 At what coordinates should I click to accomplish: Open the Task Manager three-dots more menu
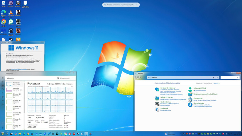click(x=73, y=78)
